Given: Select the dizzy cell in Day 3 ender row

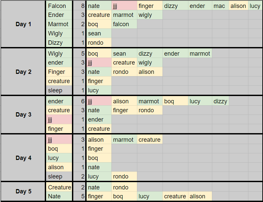Looking at the screenshot, I should (x=221, y=101).
